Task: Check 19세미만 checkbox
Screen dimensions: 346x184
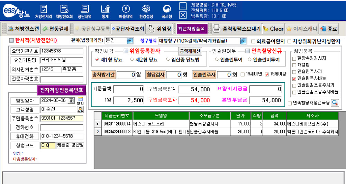Action: point(243,74)
